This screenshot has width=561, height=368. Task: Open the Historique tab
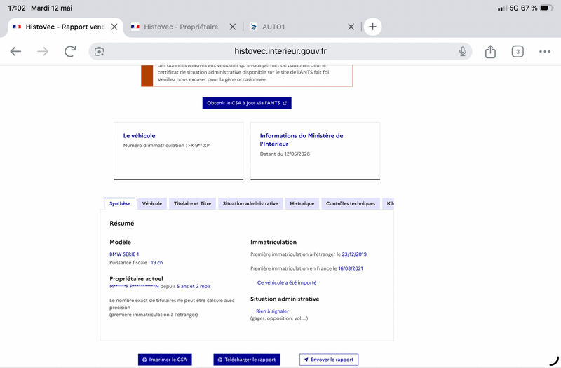coord(302,203)
